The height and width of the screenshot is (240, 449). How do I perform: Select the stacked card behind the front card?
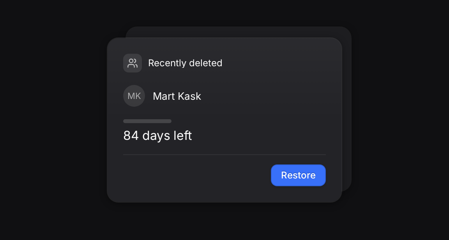(x=347, y=109)
